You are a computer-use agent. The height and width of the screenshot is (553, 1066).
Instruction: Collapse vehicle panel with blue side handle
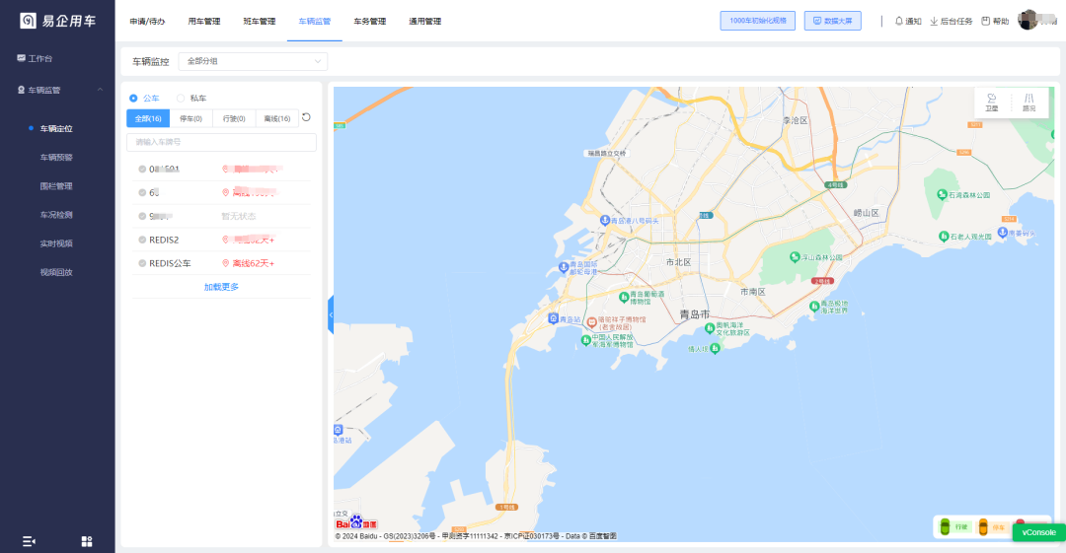pos(331,315)
